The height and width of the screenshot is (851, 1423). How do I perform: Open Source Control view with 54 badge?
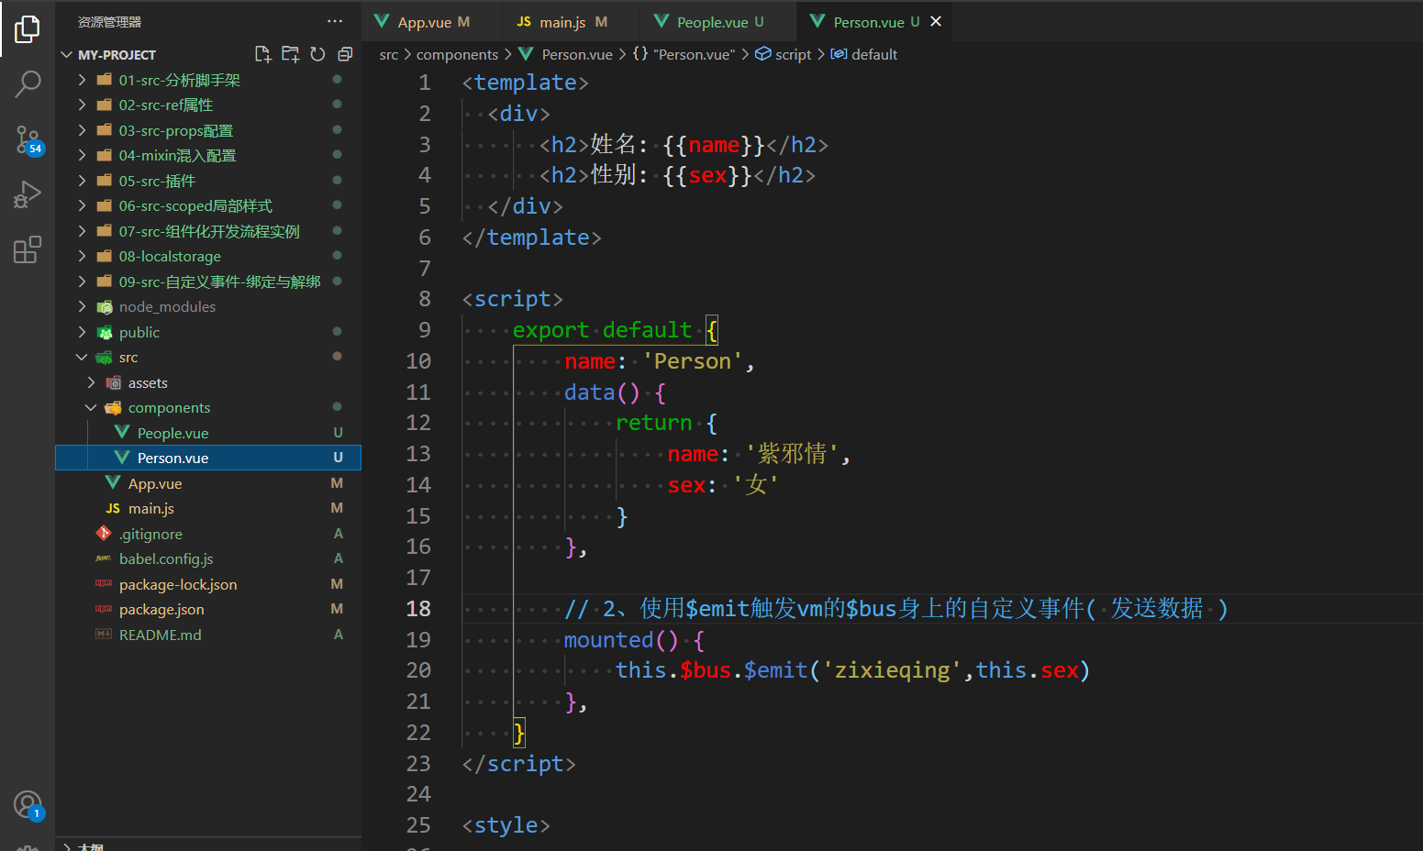28,140
